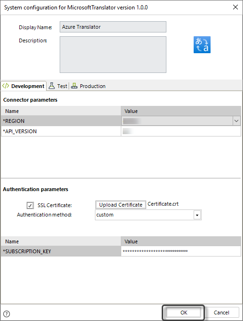
Task: Click the Display Name field
Action: 113,27
